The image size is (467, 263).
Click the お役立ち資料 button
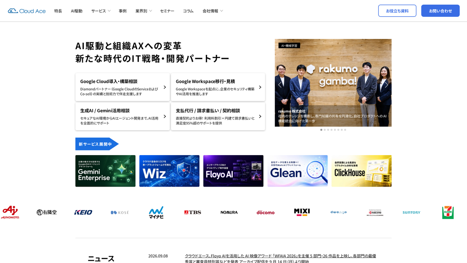397,11
